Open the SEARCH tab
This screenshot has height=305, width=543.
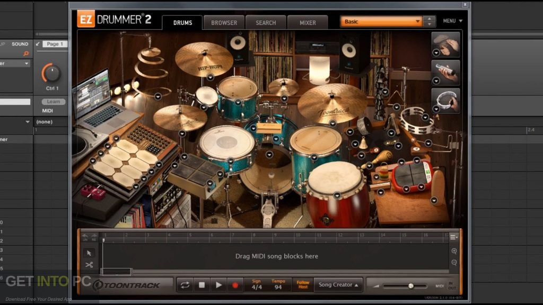coord(266,22)
